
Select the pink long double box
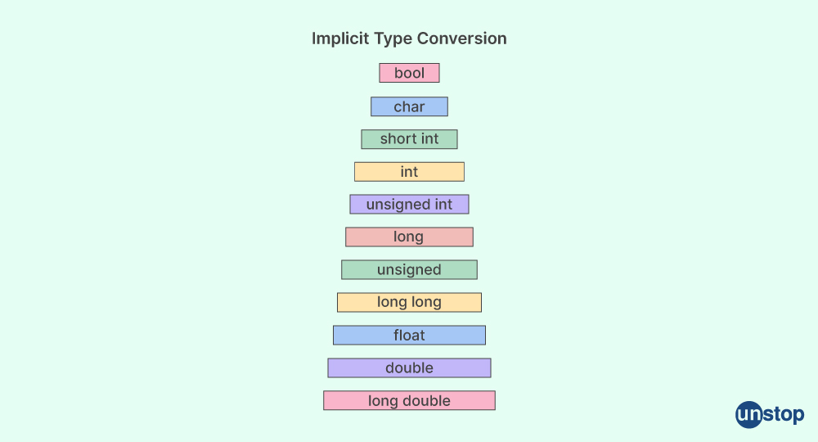tap(410, 401)
